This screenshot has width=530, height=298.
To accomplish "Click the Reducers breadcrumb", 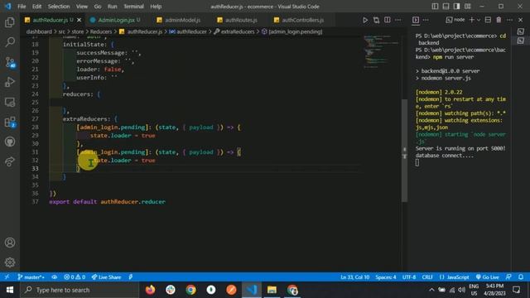I will [x=101, y=31].
